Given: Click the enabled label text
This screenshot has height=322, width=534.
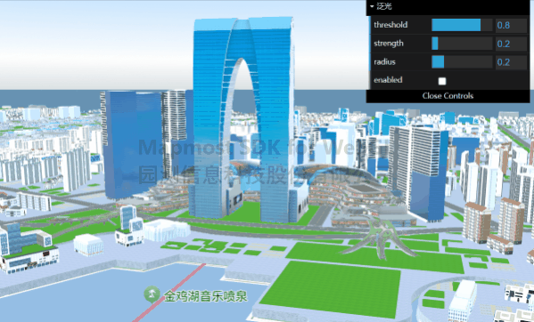Looking at the screenshot, I should point(388,80).
